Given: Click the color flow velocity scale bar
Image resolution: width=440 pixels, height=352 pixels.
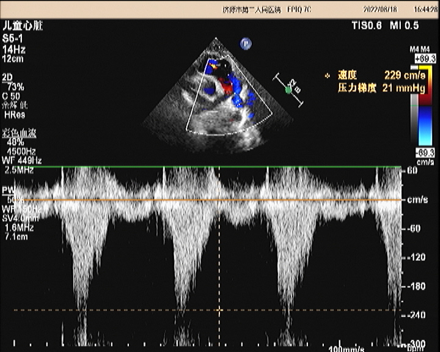Looking at the screenshot, I should click(x=424, y=105).
